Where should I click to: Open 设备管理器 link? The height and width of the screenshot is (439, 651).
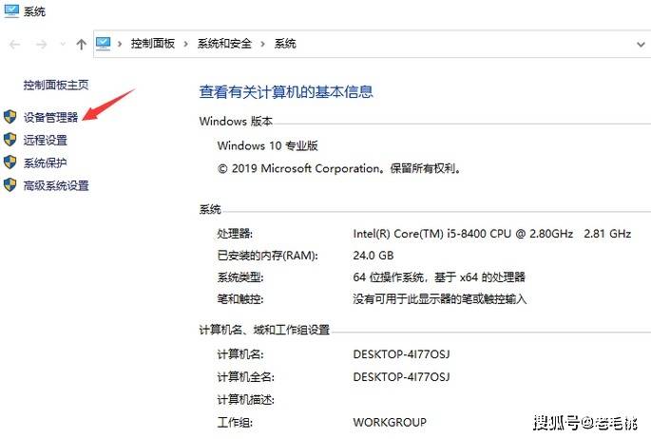(50, 118)
